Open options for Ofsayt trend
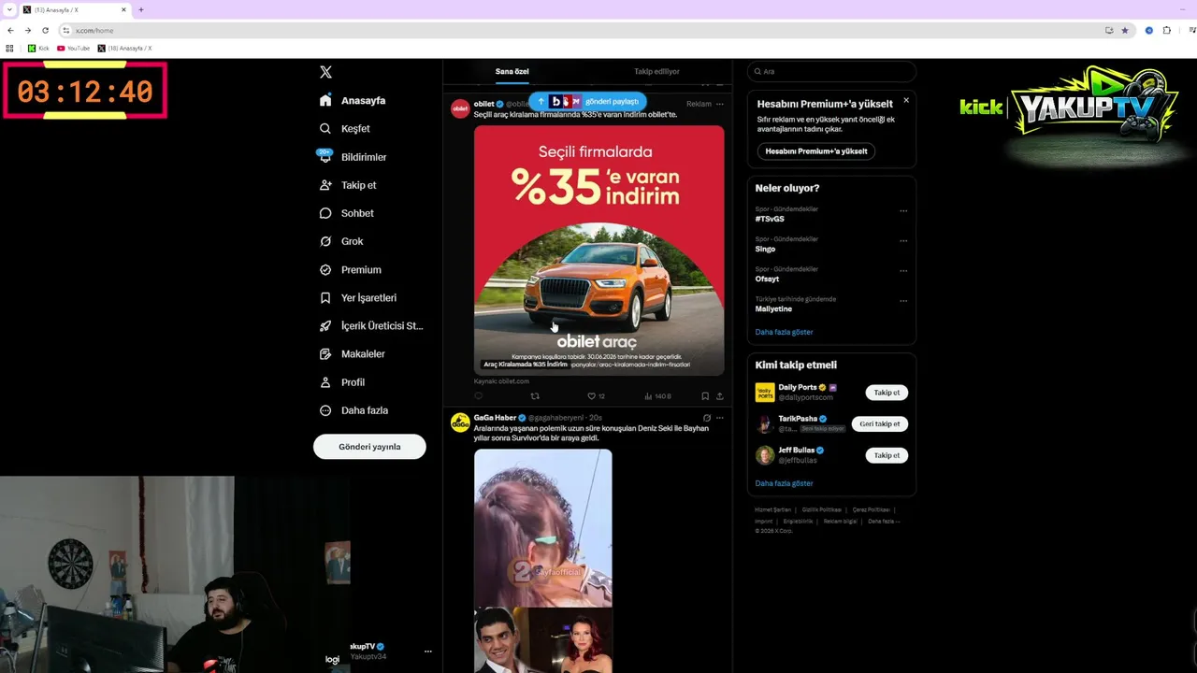 point(903,271)
